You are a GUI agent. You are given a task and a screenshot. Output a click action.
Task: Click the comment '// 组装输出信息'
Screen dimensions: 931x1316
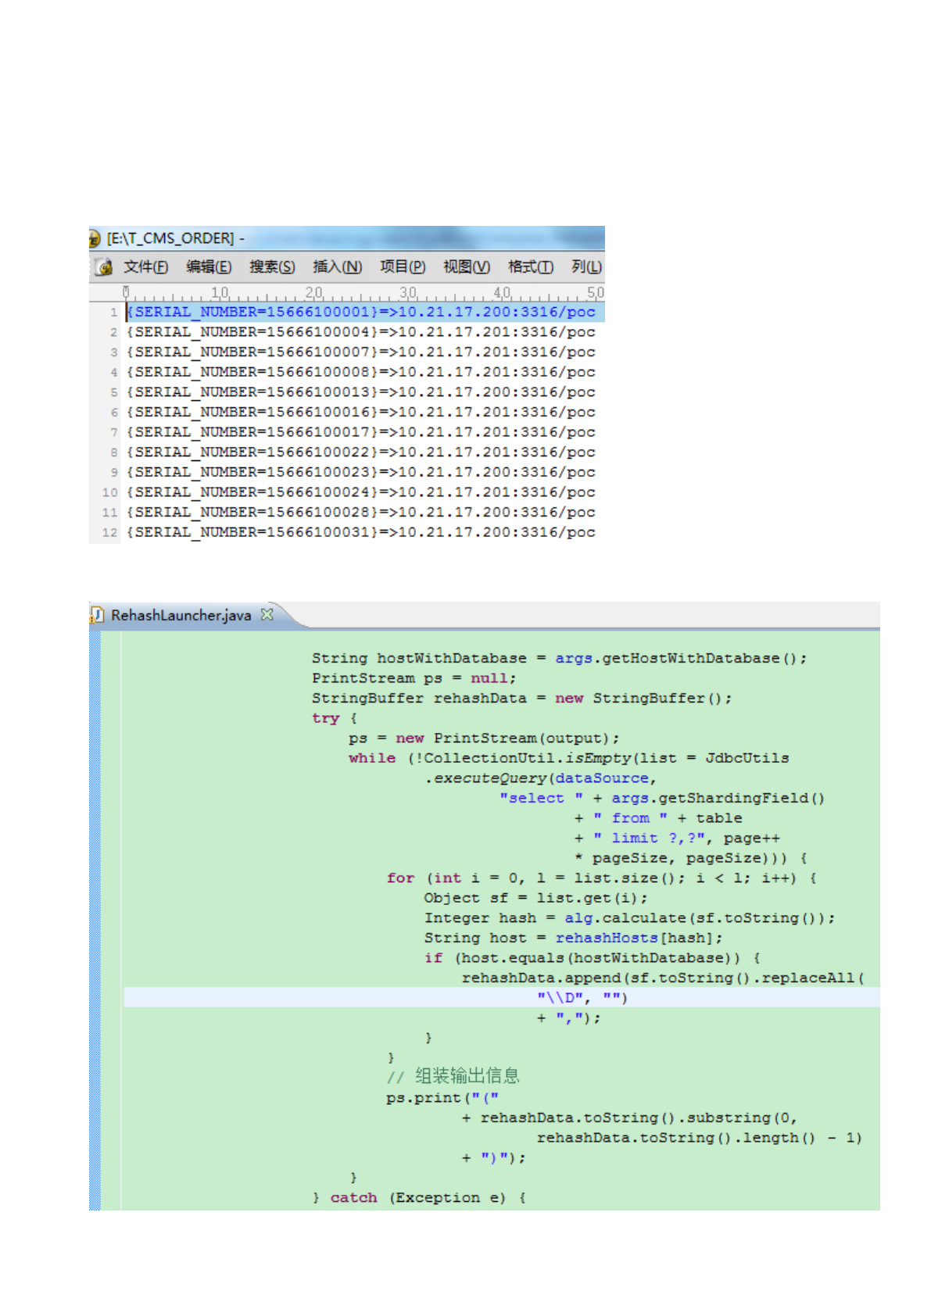coord(453,1077)
